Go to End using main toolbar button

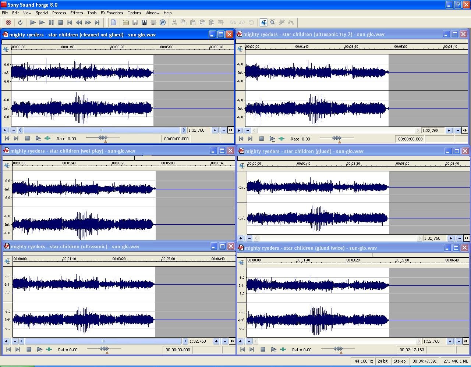[x=97, y=22]
